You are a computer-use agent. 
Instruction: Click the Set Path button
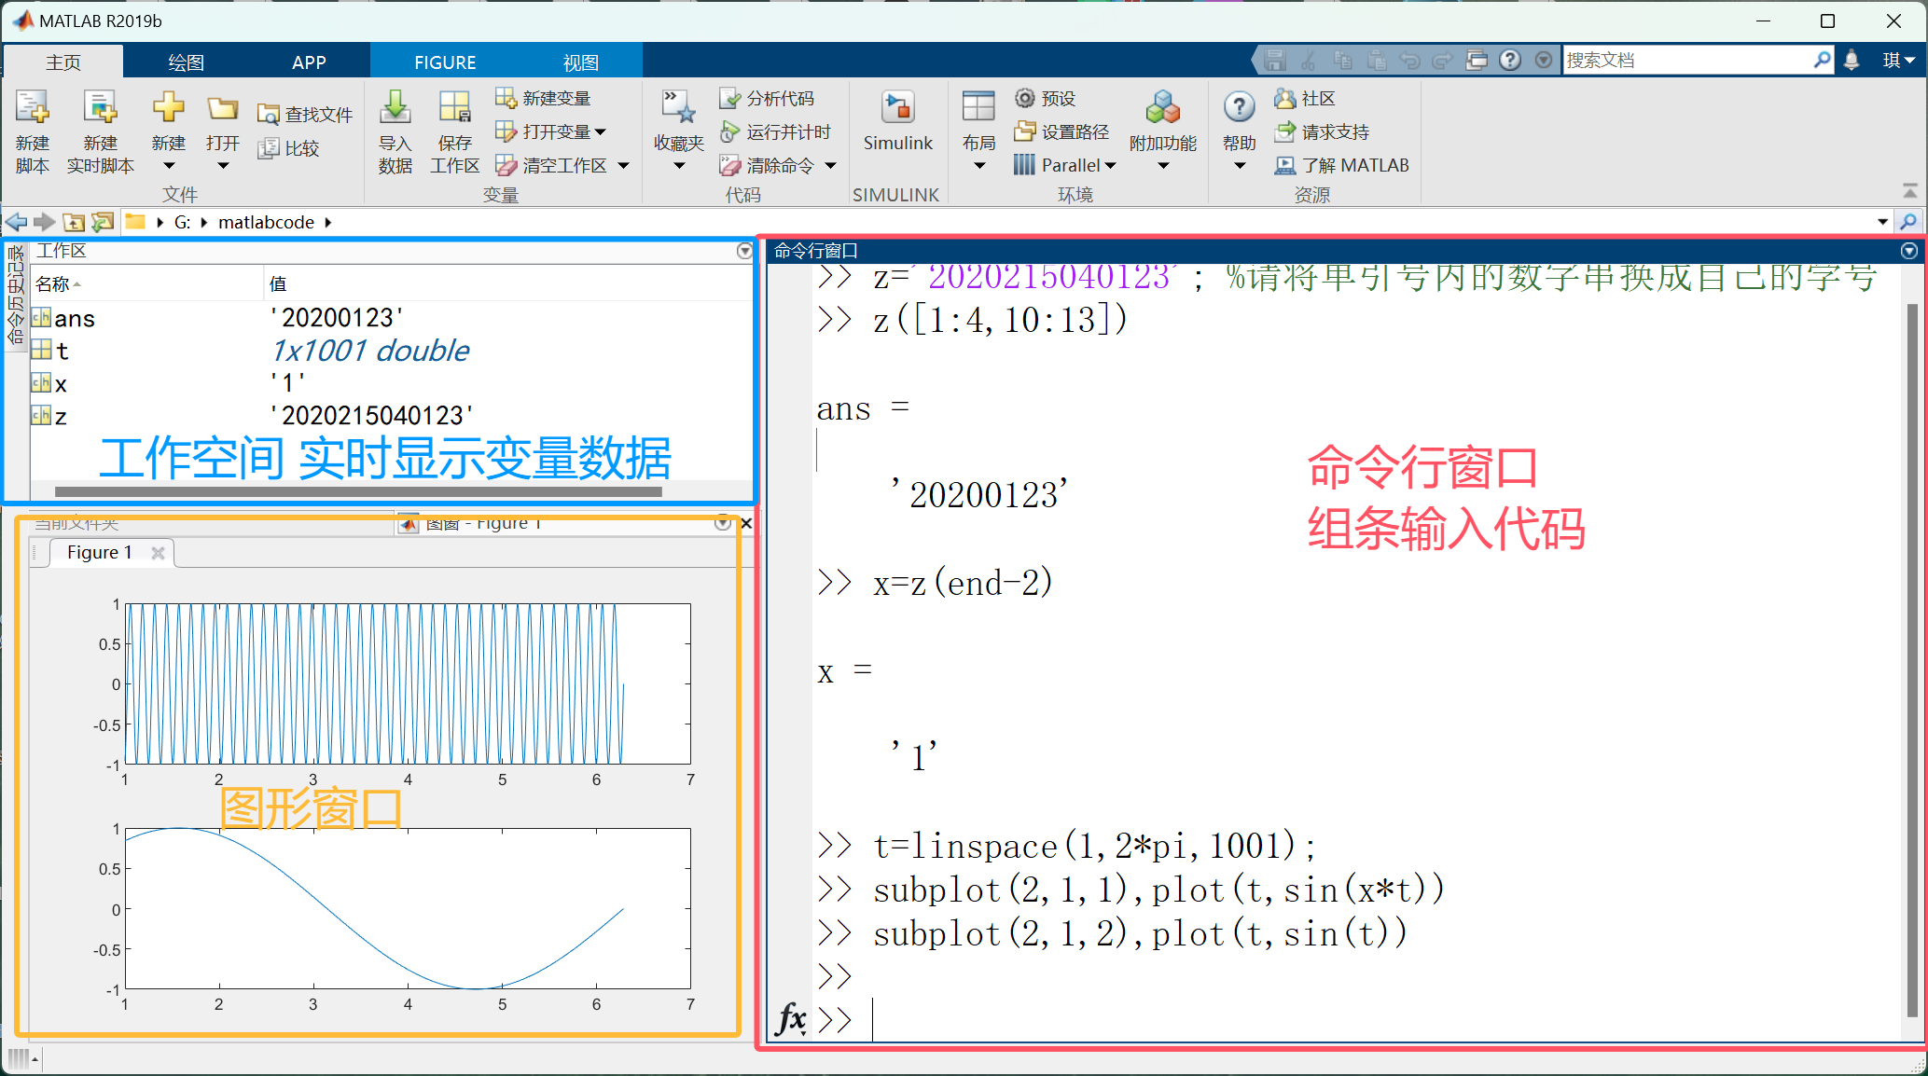1063,132
